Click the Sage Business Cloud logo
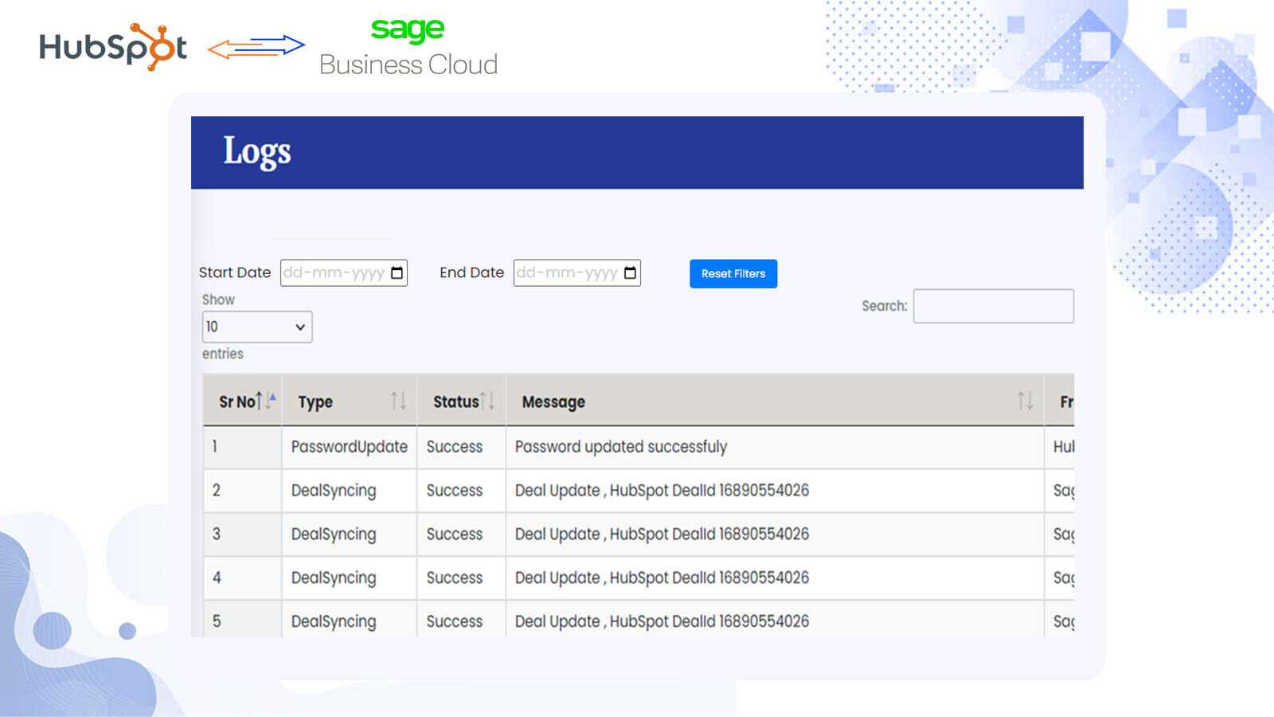 pyautogui.click(x=408, y=48)
